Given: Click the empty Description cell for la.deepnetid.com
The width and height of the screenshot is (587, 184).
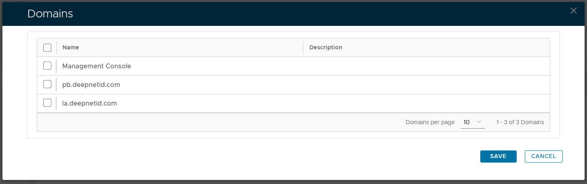Looking at the screenshot, I should (x=424, y=103).
